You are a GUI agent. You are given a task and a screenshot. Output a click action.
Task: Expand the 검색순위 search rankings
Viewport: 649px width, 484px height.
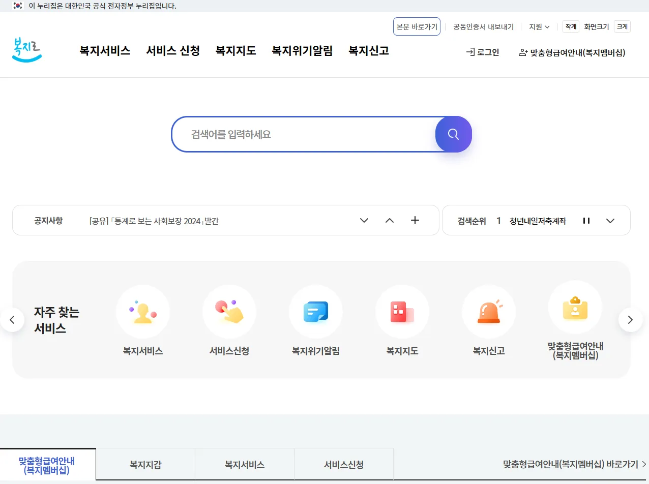click(610, 220)
